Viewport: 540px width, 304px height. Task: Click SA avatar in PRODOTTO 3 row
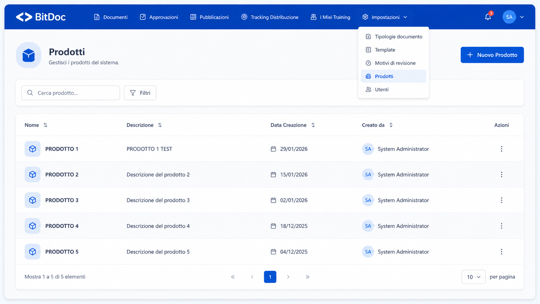[368, 200]
